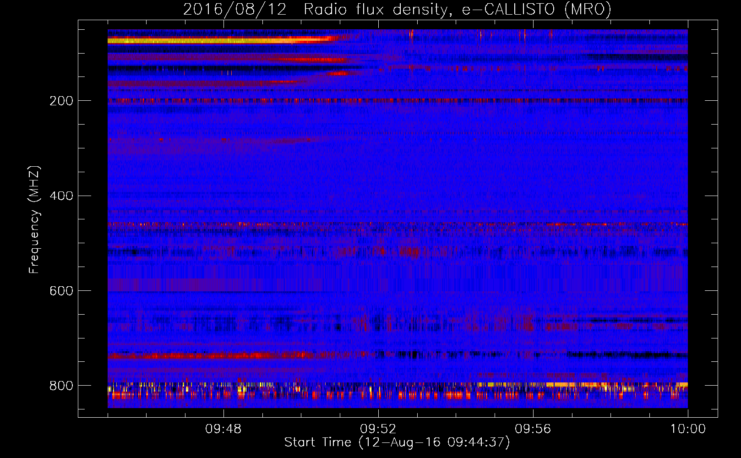Click the 400 frequency tick label

click(x=61, y=196)
